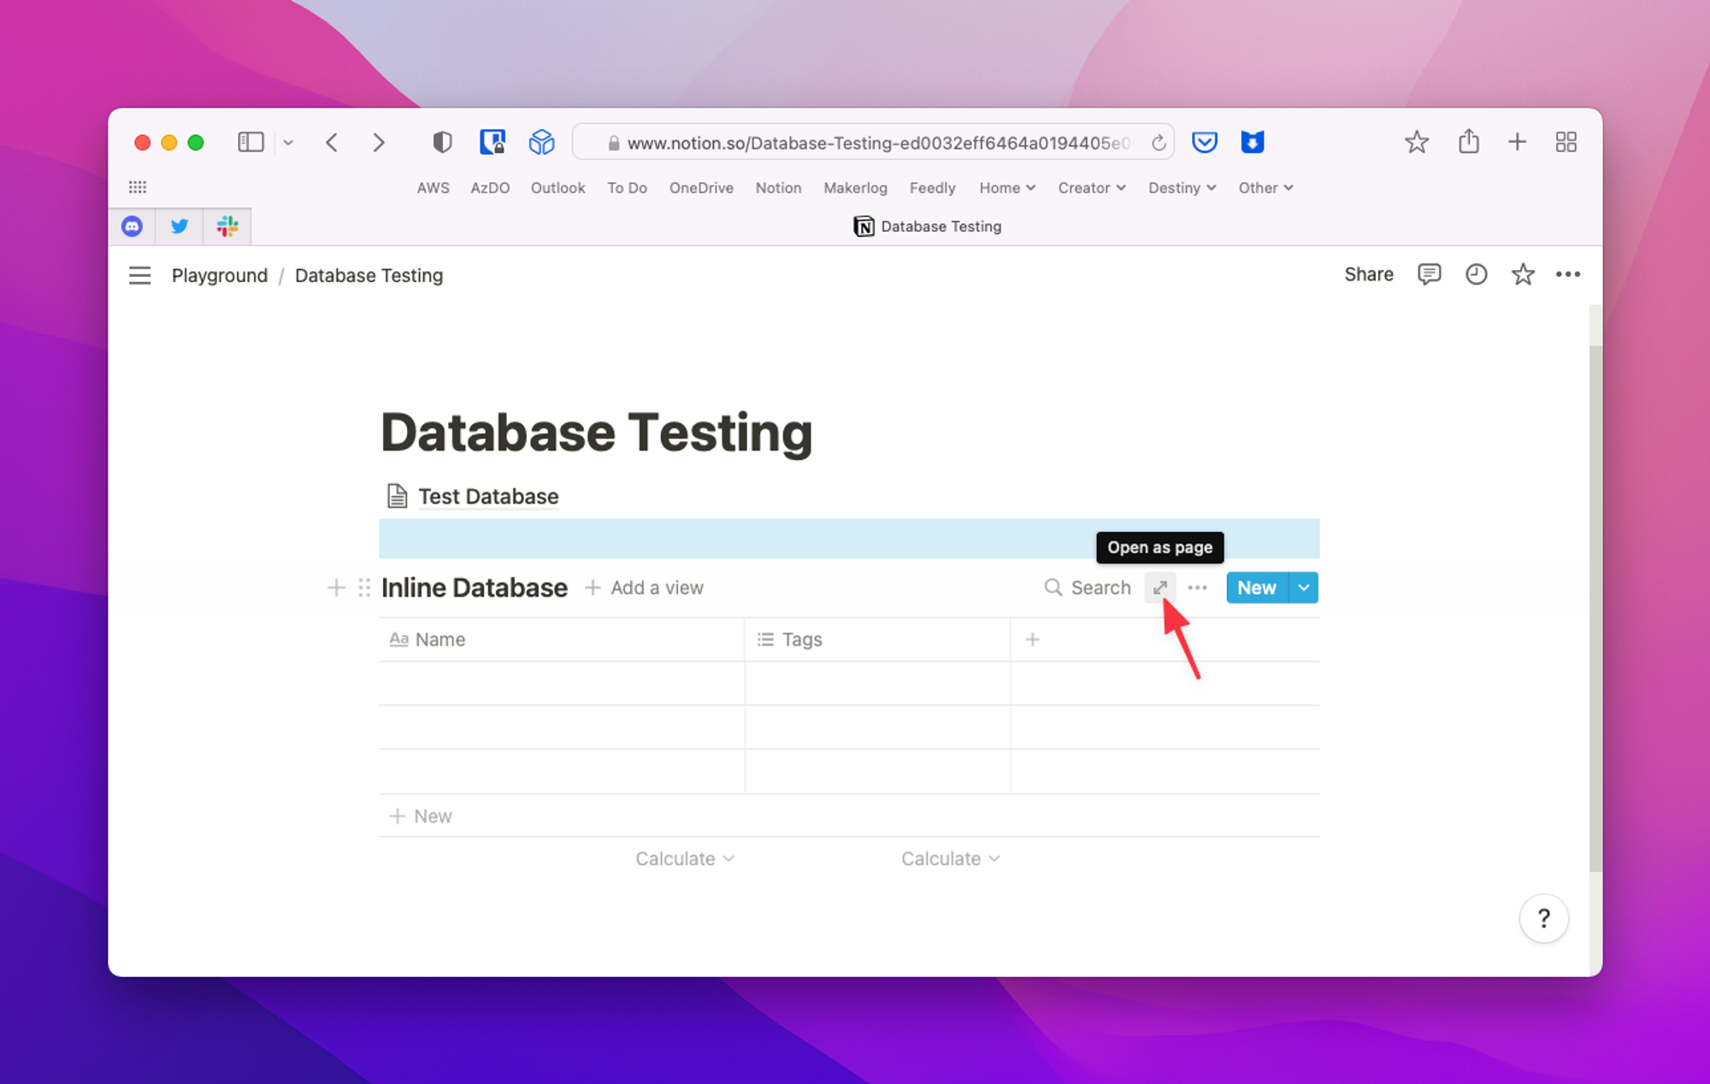Click the Open as page expand icon
This screenshot has width=1710, height=1084.
1160,587
